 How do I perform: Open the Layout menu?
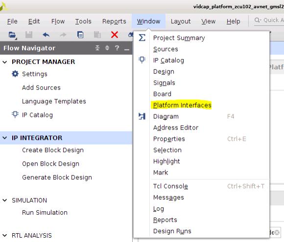[x=181, y=22]
